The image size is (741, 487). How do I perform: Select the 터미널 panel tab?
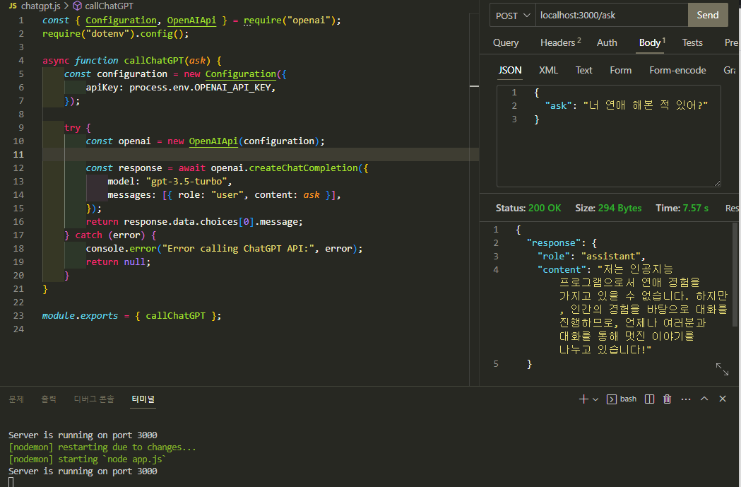pos(143,399)
